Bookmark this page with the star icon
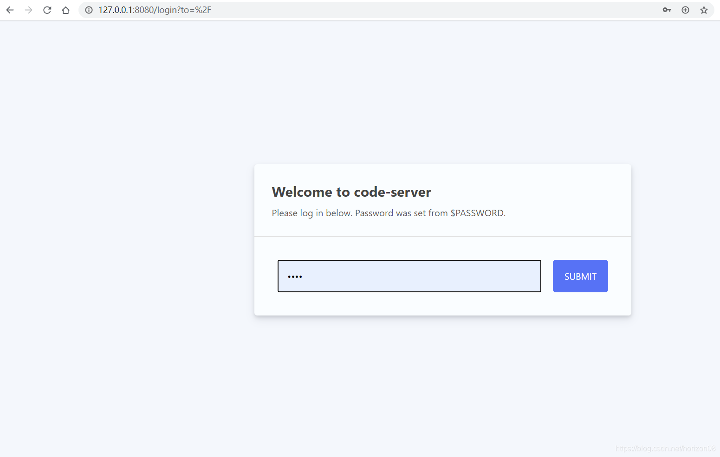Image resolution: width=720 pixels, height=457 pixels. [x=704, y=10]
